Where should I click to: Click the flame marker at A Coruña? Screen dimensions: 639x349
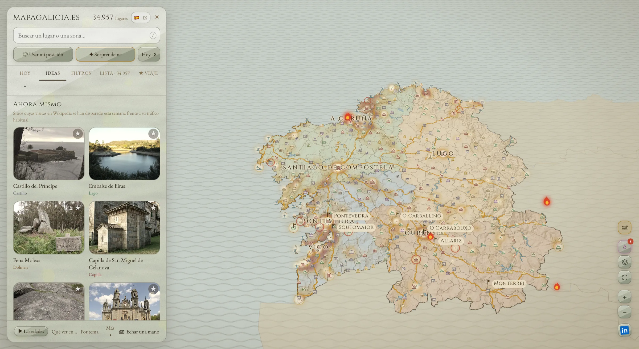[x=347, y=117]
